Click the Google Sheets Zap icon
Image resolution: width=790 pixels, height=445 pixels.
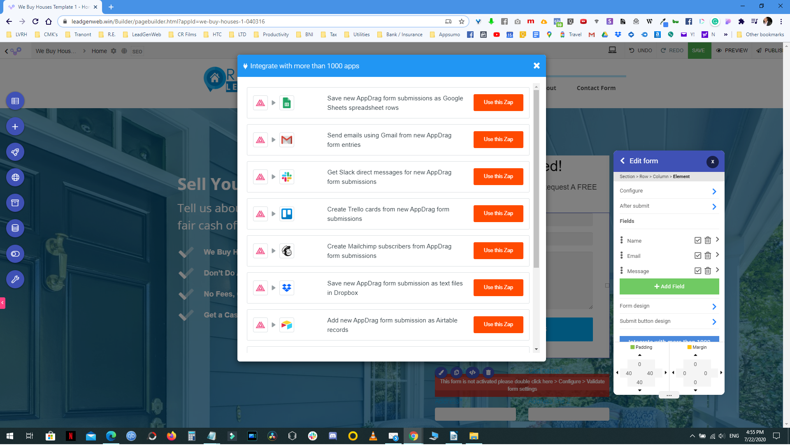click(x=286, y=103)
